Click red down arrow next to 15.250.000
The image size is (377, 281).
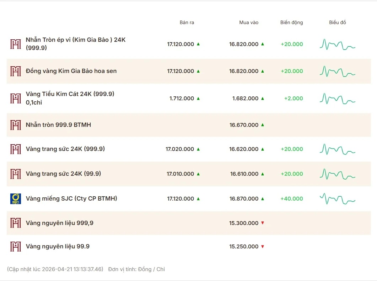pyautogui.click(x=263, y=247)
